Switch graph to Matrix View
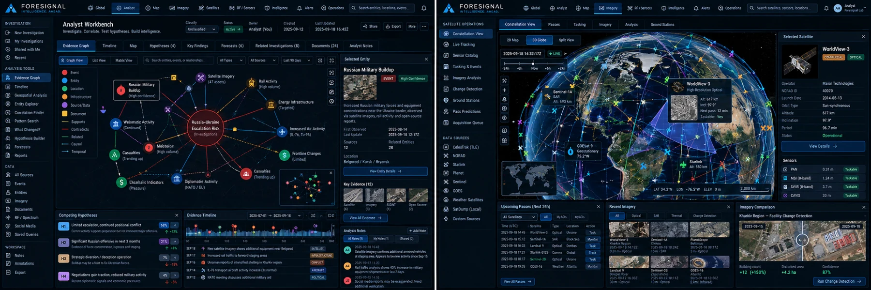871x290 pixels. coord(123,61)
